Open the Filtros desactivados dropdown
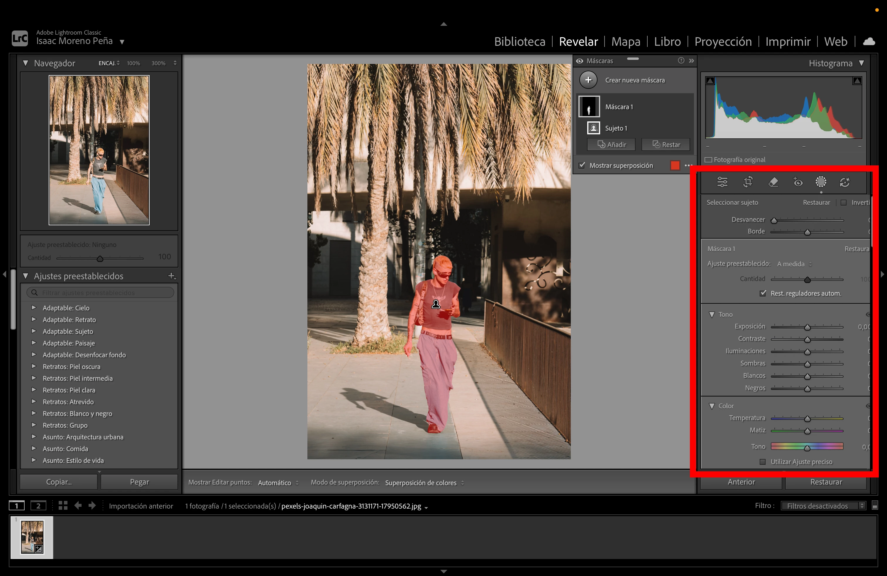This screenshot has height=576, width=887. click(x=823, y=506)
